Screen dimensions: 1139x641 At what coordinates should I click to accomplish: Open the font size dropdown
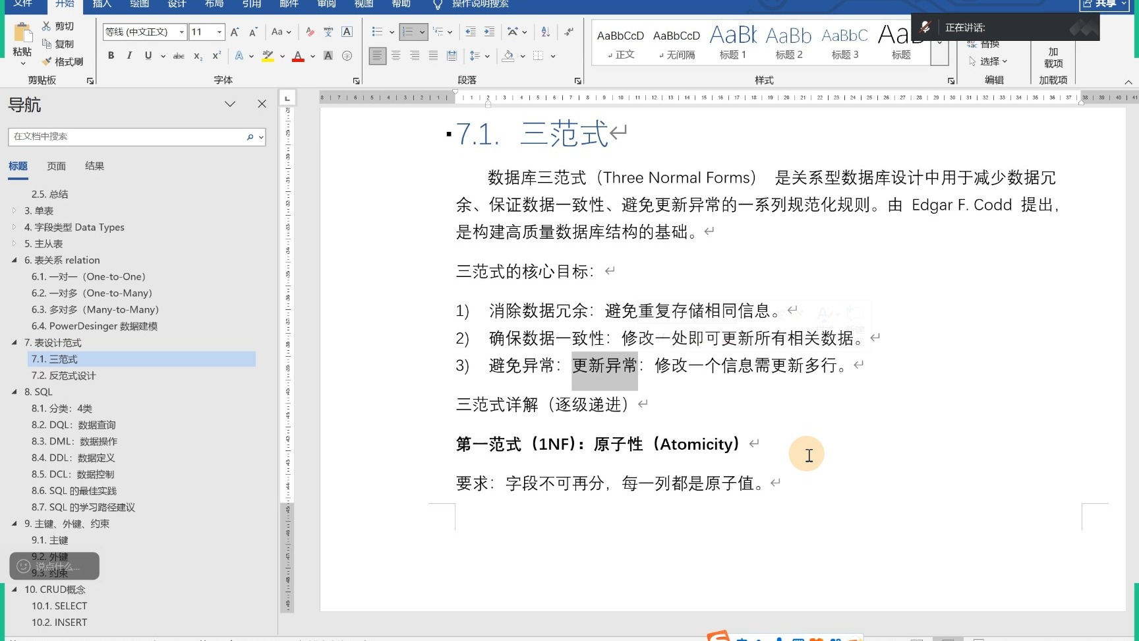219,32
